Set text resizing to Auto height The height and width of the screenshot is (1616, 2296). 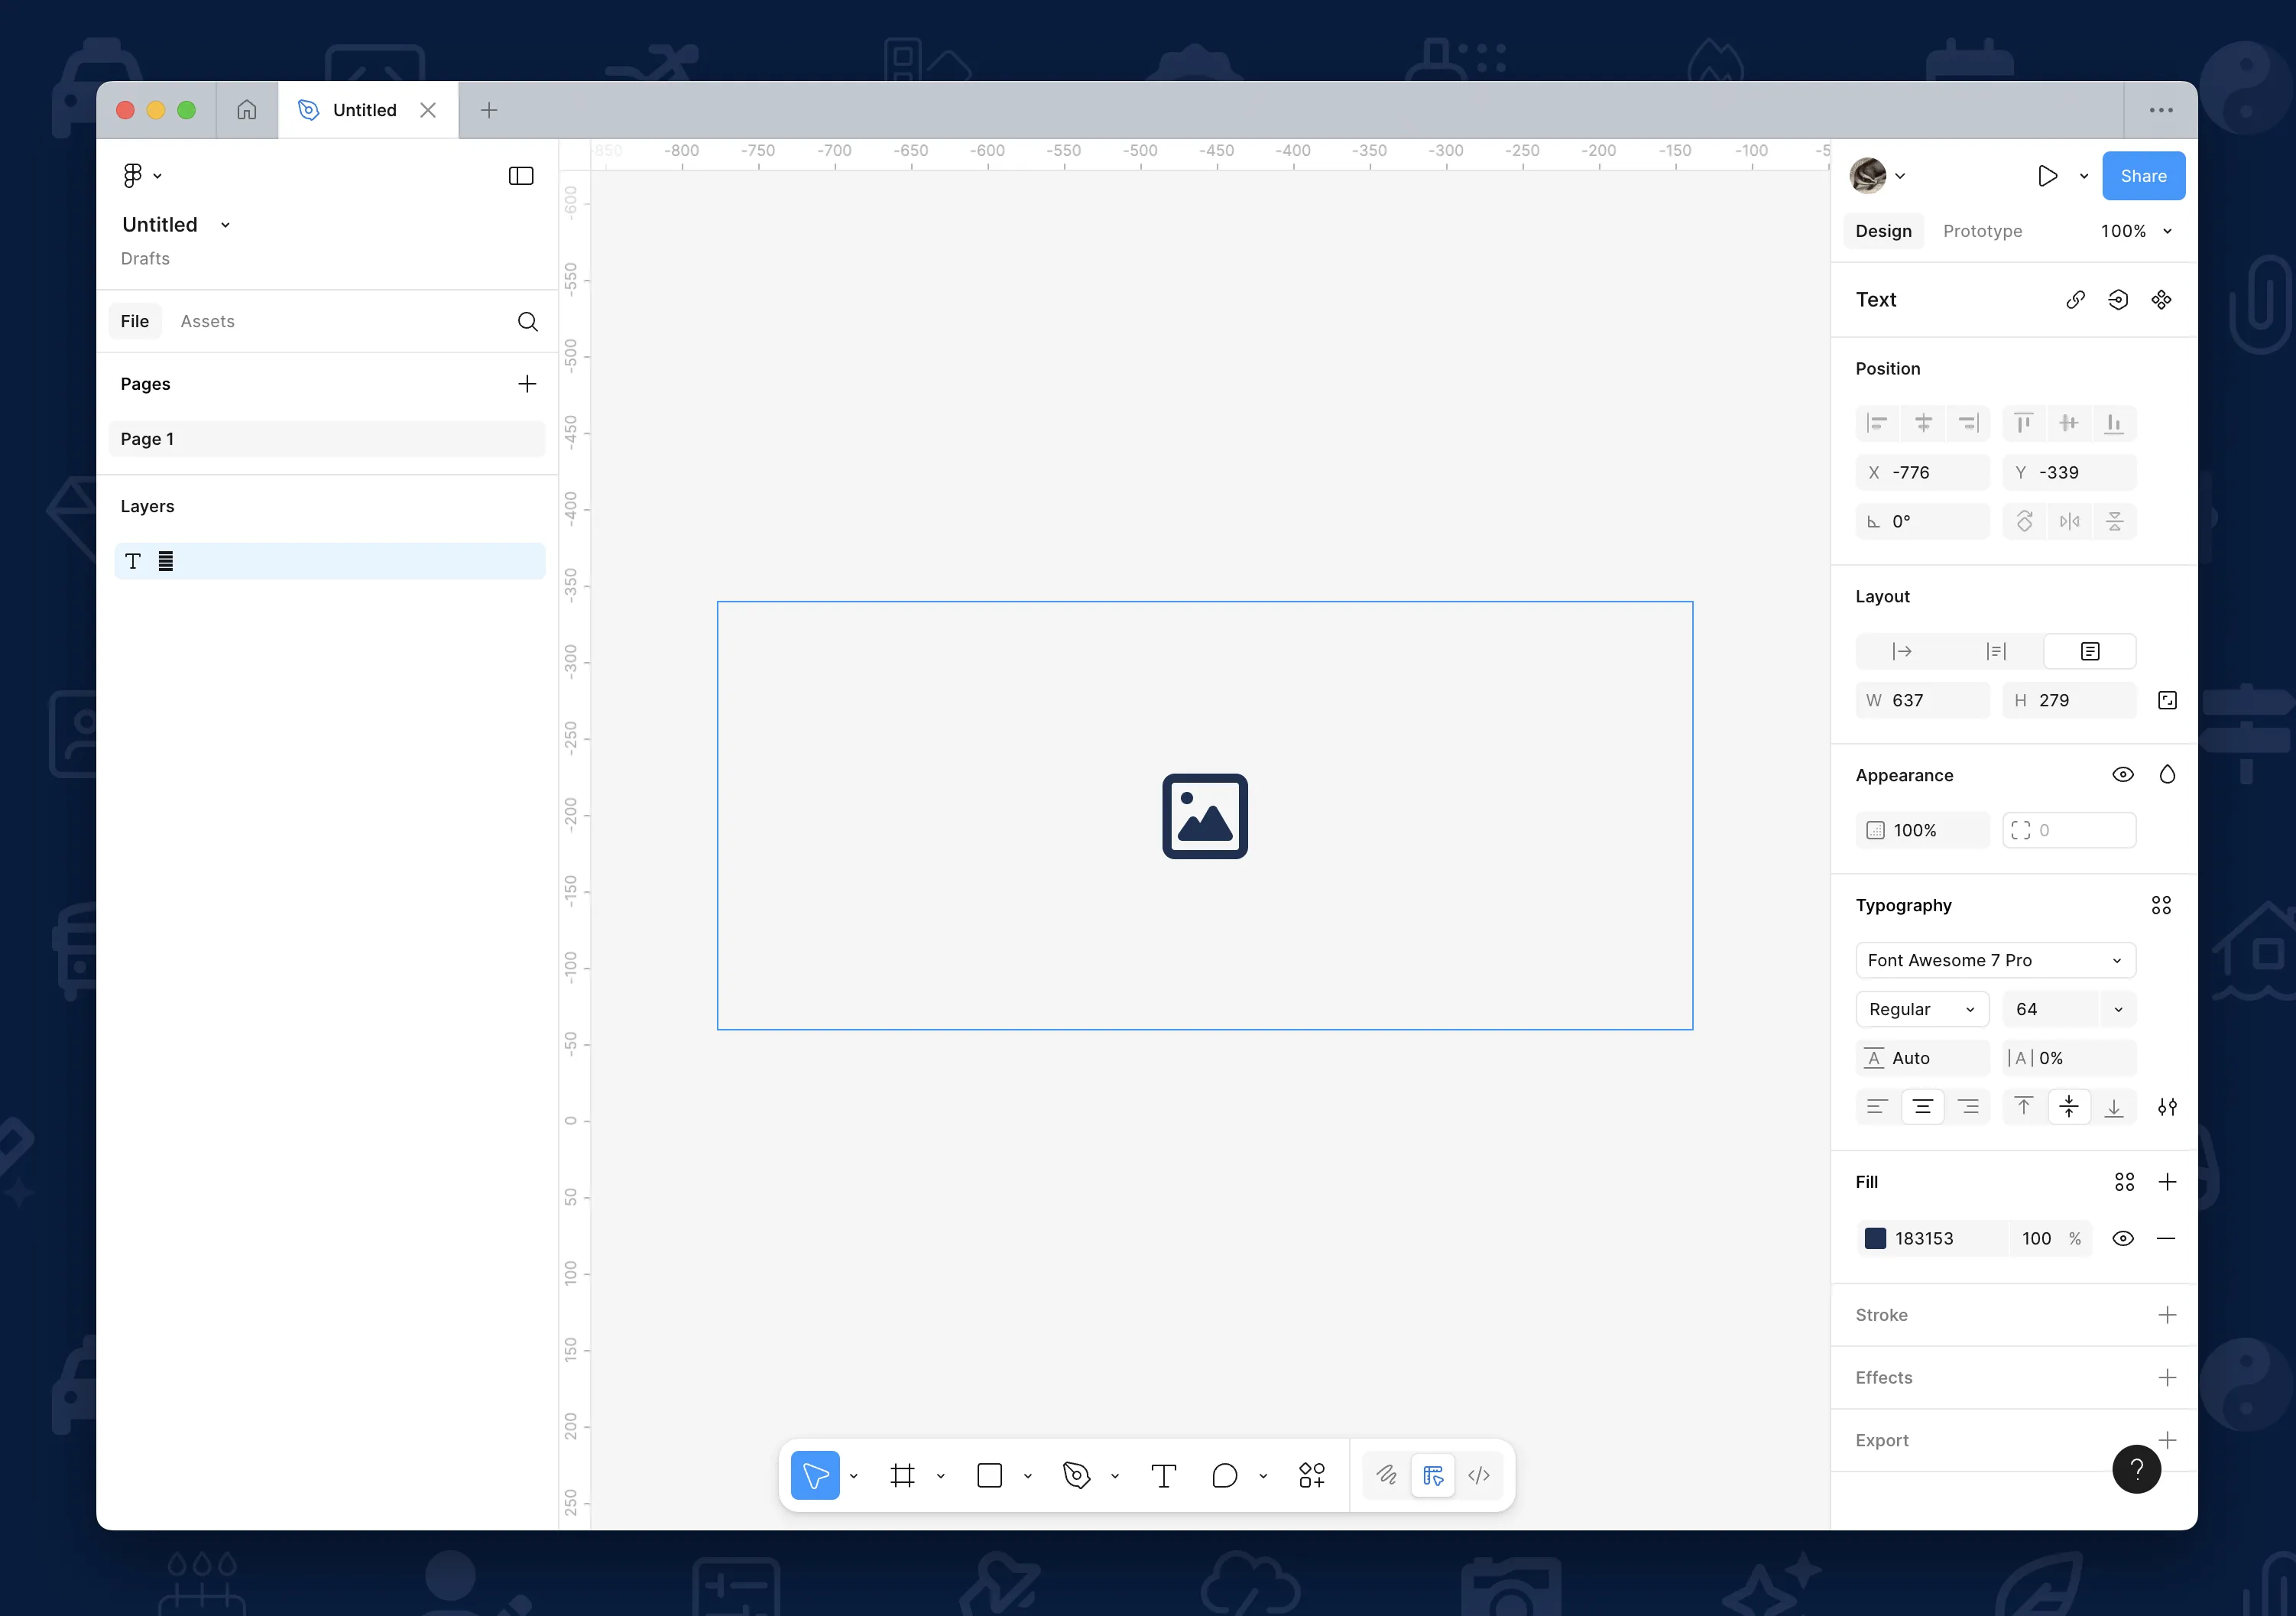(1996, 652)
